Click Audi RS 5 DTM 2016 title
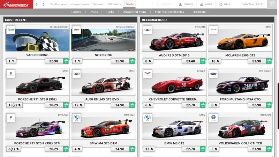The width and height of the screenshot is (279, 157). point(174,55)
